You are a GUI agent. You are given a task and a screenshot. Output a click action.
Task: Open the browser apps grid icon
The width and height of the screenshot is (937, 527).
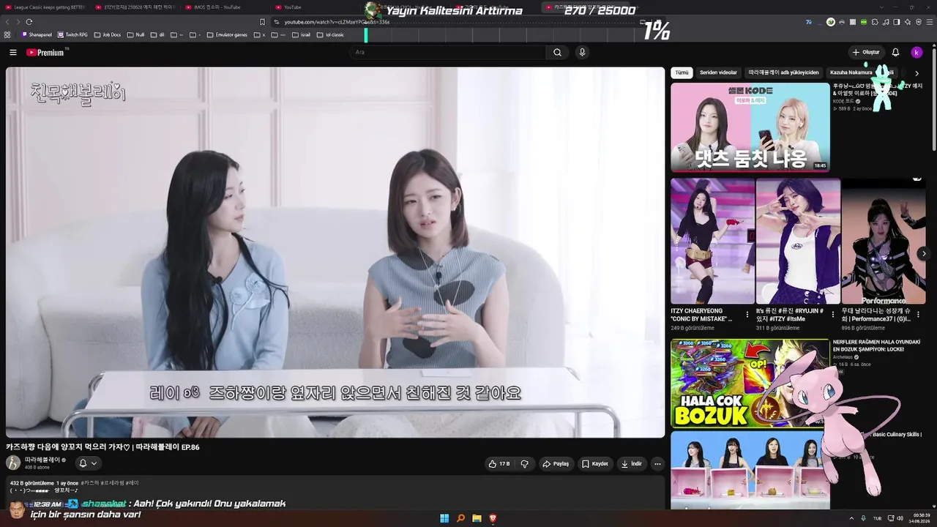(x=7, y=34)
